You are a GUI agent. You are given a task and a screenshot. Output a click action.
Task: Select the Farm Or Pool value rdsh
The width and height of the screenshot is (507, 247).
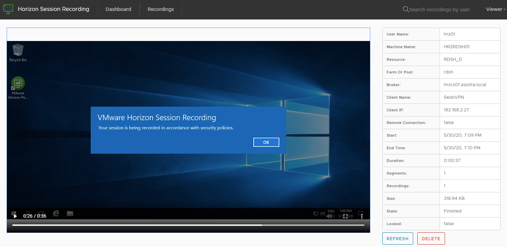point(448,72)
